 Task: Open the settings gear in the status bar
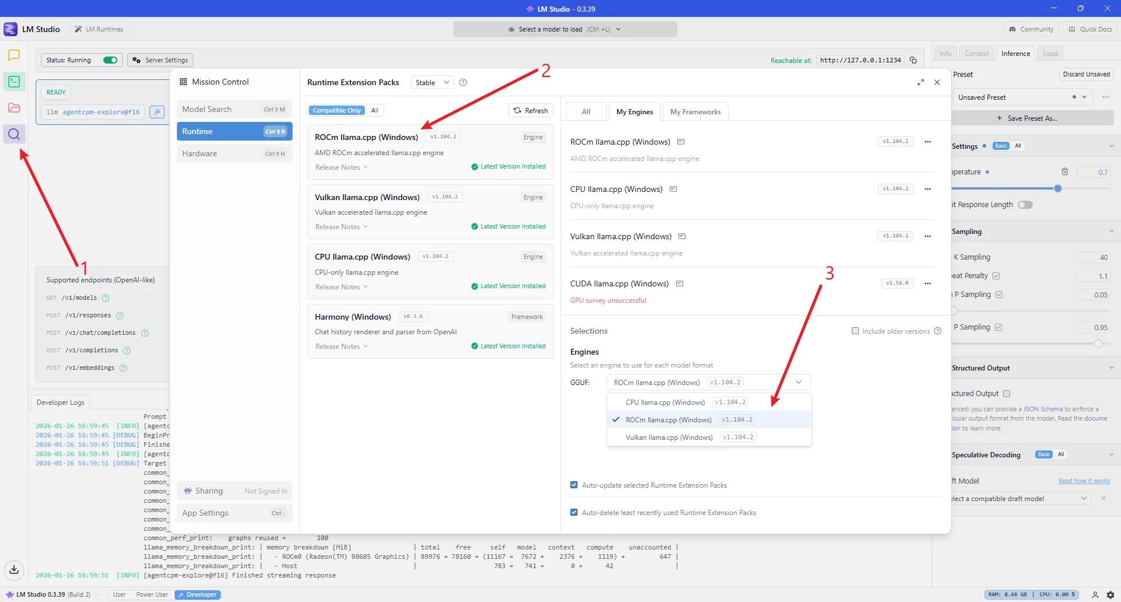coord(1110,595)
